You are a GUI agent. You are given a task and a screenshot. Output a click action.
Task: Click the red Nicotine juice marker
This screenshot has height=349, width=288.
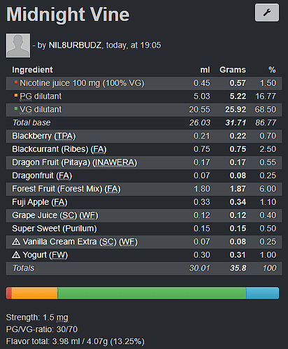tap(16, 82)
